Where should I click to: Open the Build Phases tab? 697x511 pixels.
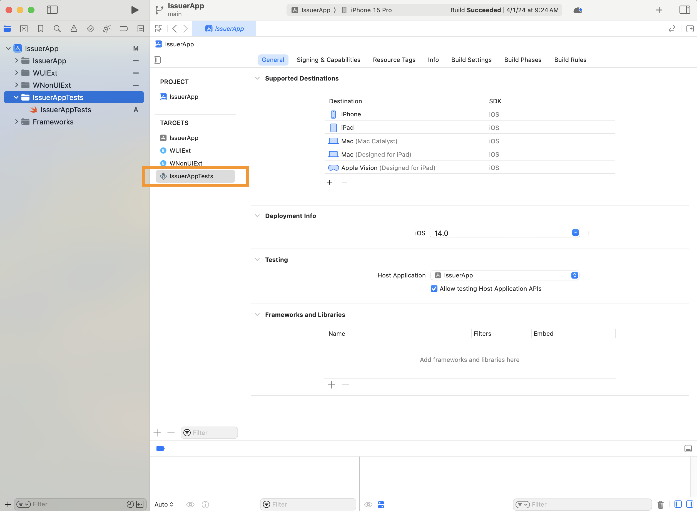pyautogui.click(x=523, y=60)
